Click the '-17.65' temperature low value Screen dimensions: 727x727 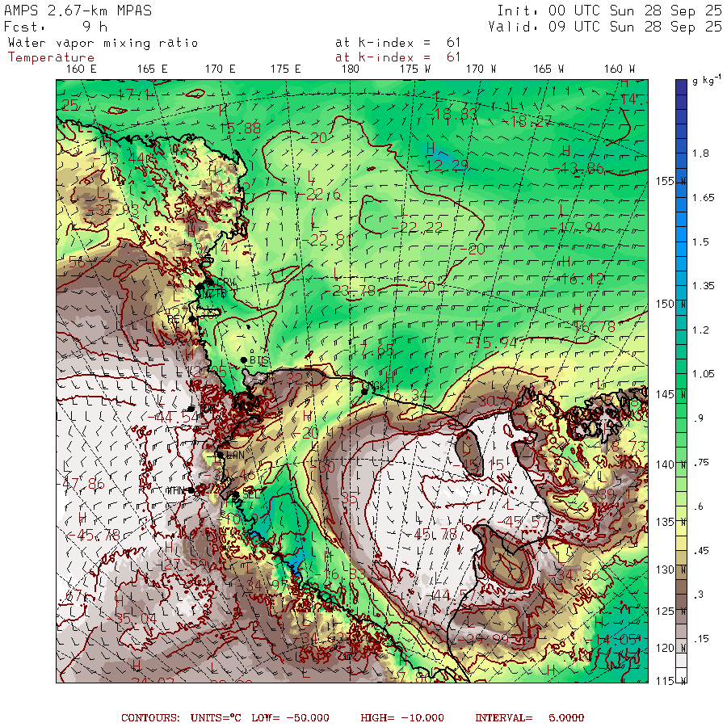pos(368,350)
